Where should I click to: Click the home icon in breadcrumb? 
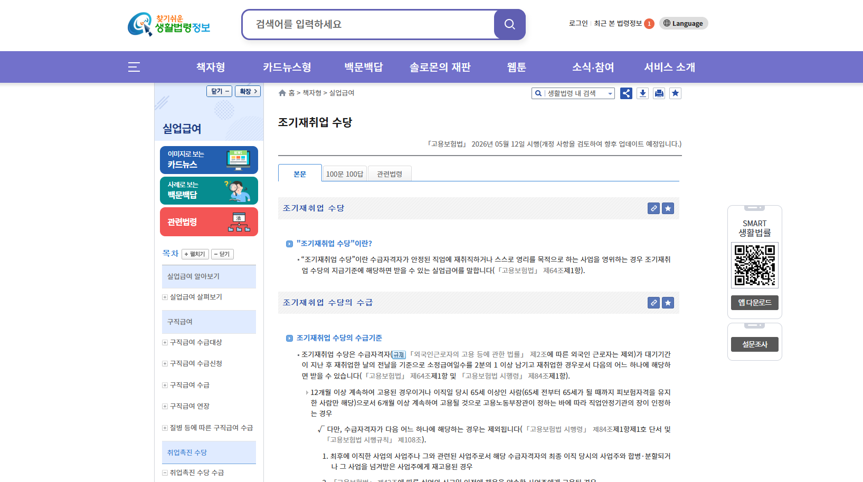click(282, 93)
